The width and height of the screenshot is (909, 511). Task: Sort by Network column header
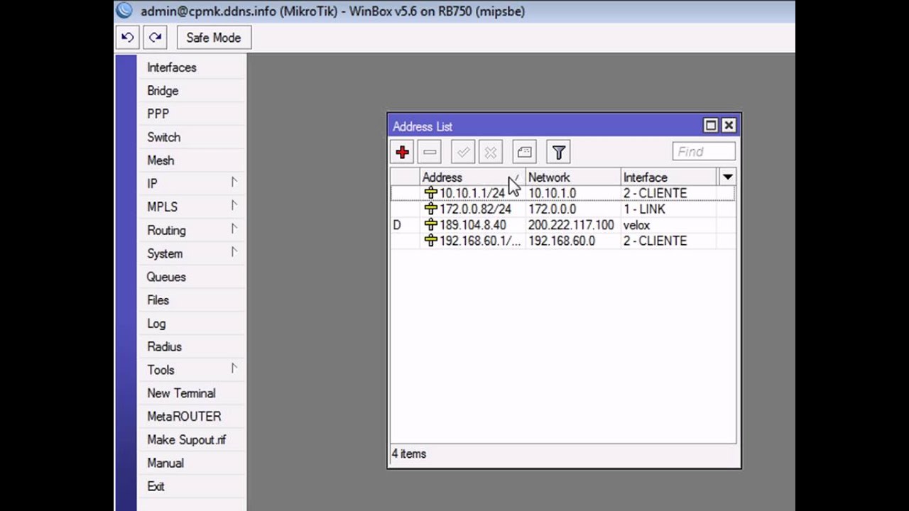pos(572,177)
